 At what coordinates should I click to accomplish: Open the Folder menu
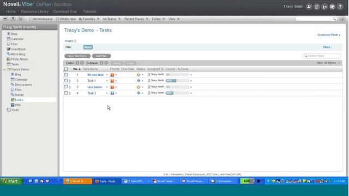click(158, 19)
